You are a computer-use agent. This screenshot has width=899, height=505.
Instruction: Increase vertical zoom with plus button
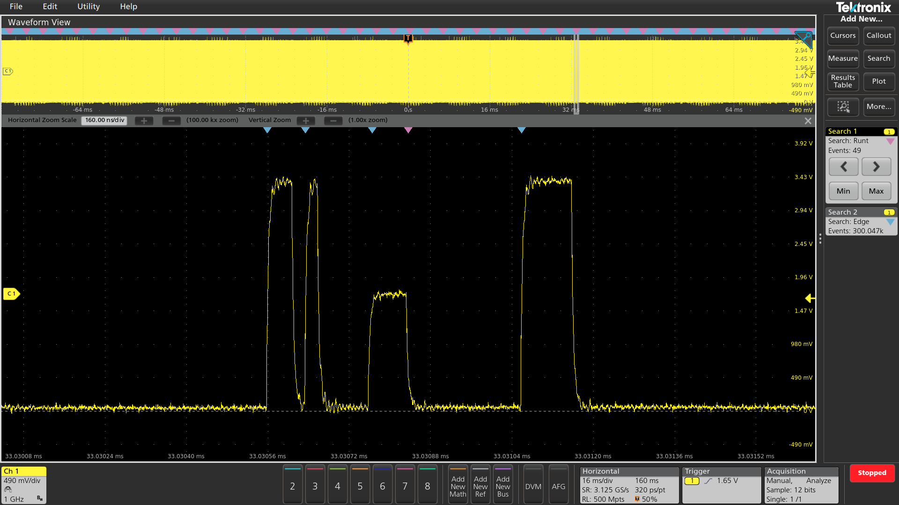pos(306,121)
